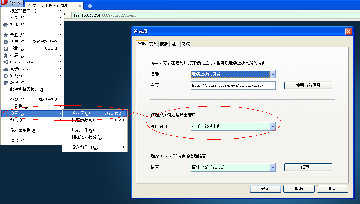Expand the 启动 startup dropdown
Screen dimensions: 360x204
pyautogui.click(x=272, y=74)
